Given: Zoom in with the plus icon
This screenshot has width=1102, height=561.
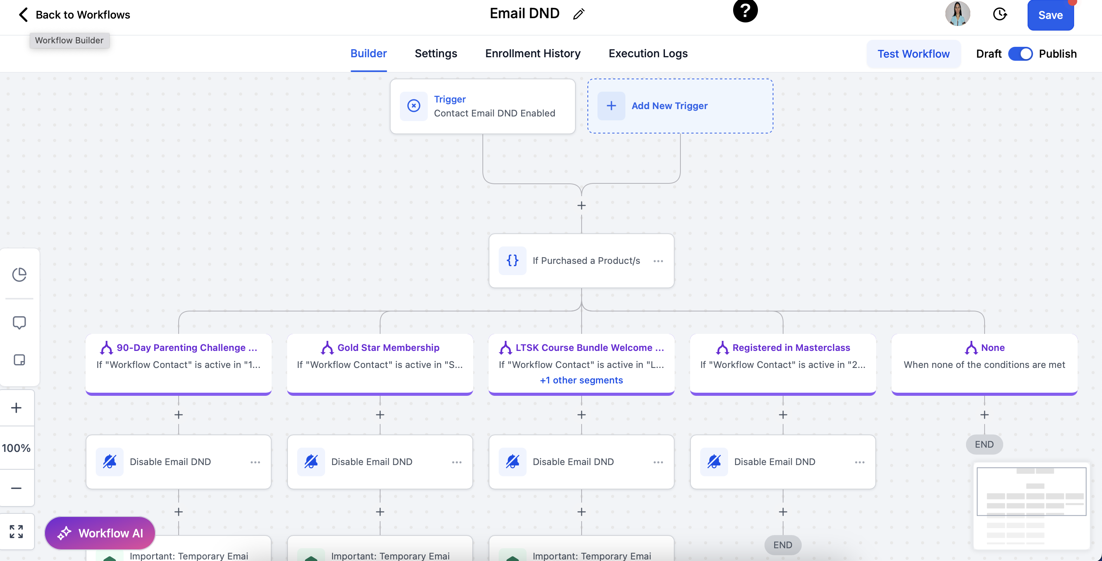Looking at the screenshot, I should [16, 408].
